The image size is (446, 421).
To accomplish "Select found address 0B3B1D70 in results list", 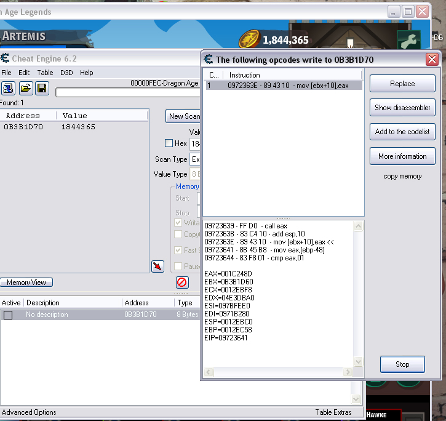I will click(x=23, y=127).
